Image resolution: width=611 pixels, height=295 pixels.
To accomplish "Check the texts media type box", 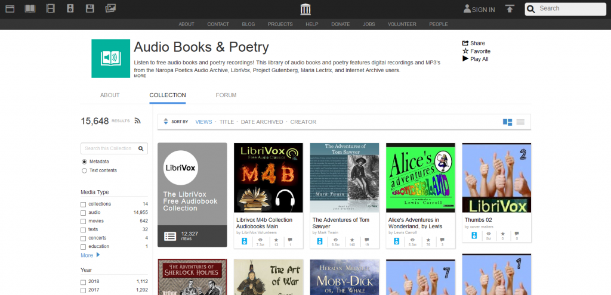I will (83, 230).
